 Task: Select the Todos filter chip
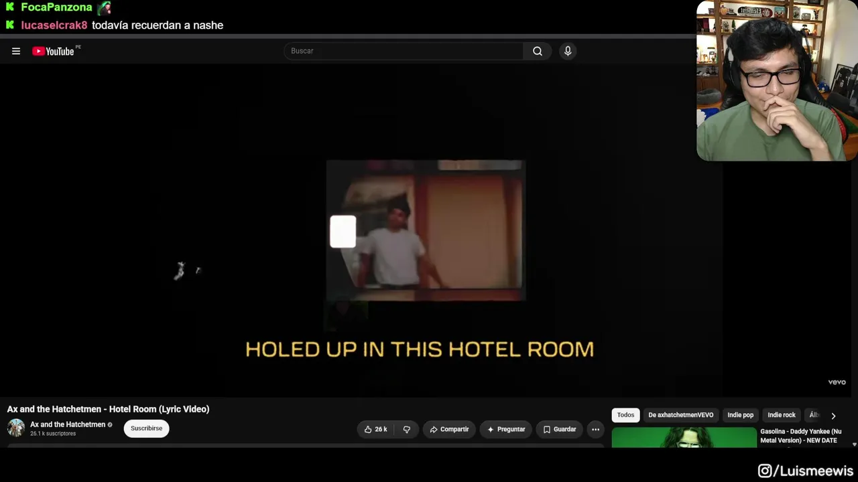tap(625, 415)
